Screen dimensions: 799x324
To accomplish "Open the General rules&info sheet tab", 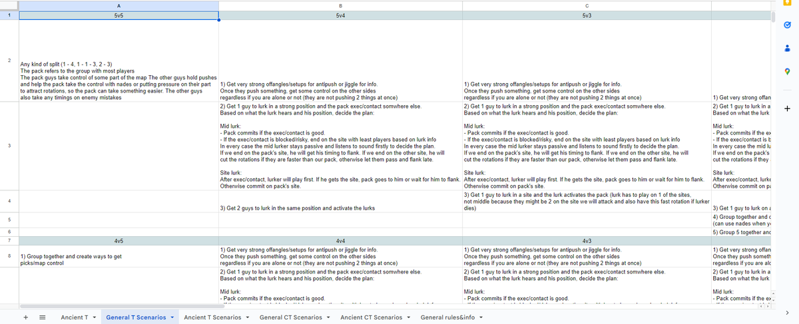I will 447,317.
